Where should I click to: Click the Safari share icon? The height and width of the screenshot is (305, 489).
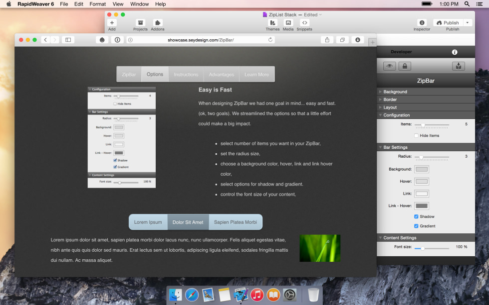[x=327, y=40]
